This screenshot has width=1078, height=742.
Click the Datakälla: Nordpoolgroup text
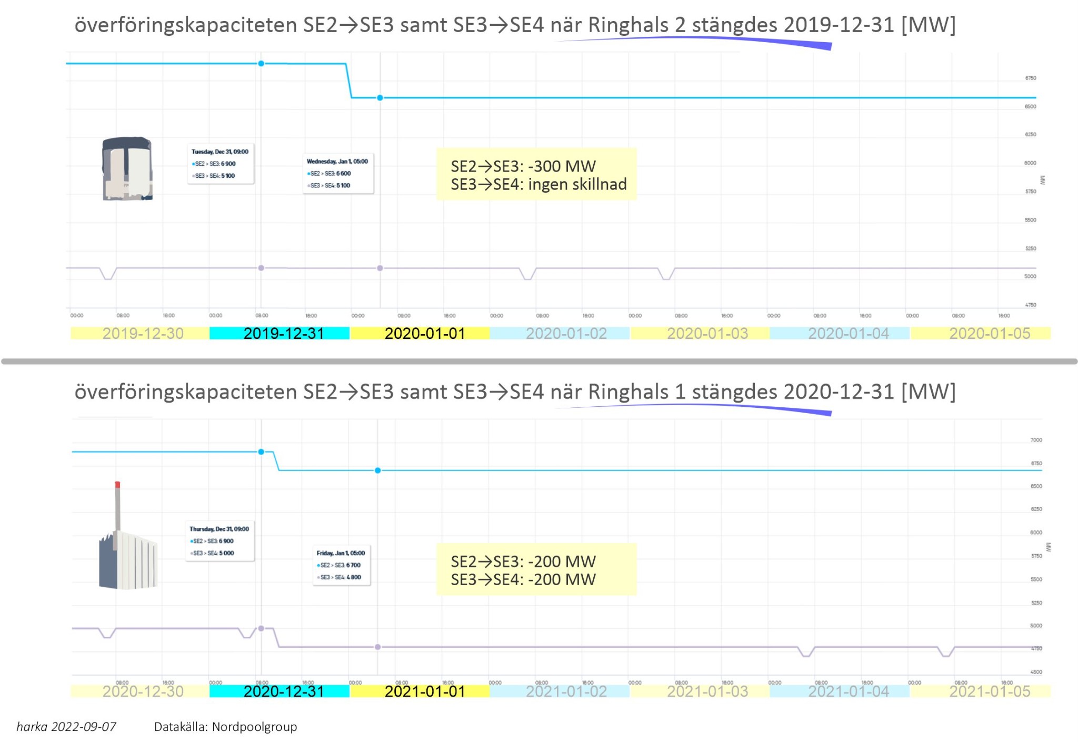pos(225,727)
